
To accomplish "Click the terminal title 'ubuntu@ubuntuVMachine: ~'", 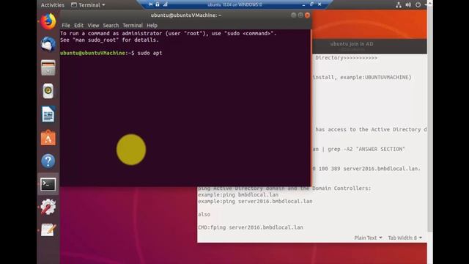I will click(185, 15).
